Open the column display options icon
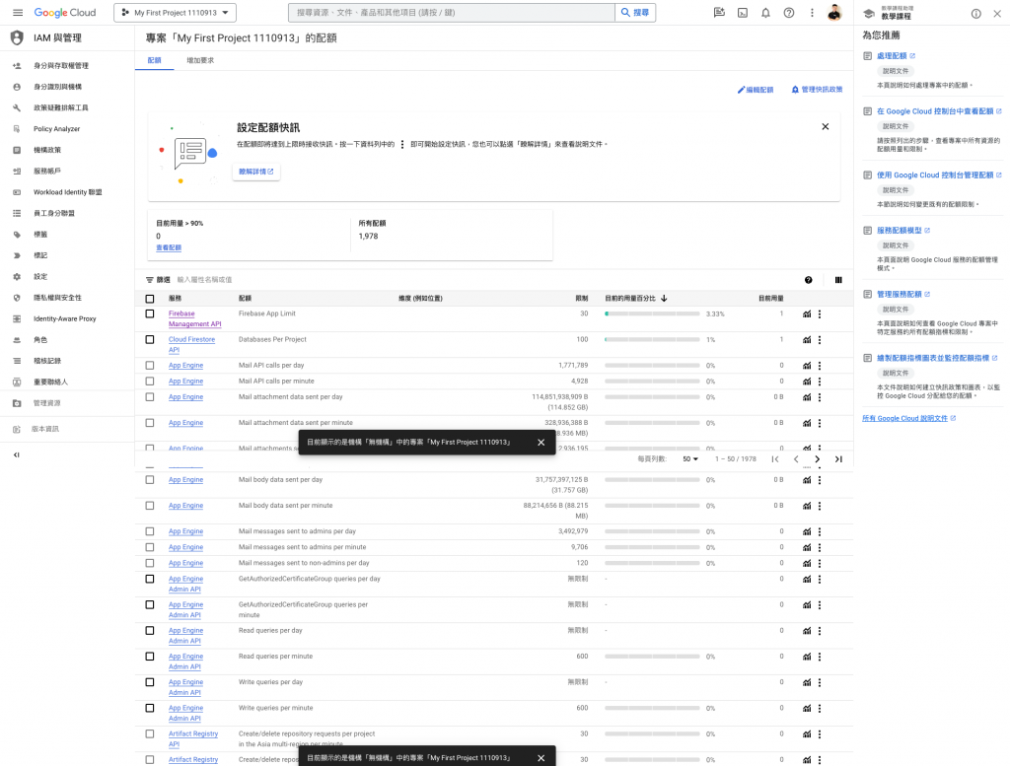1010x766 pixels. coord(838,280)
